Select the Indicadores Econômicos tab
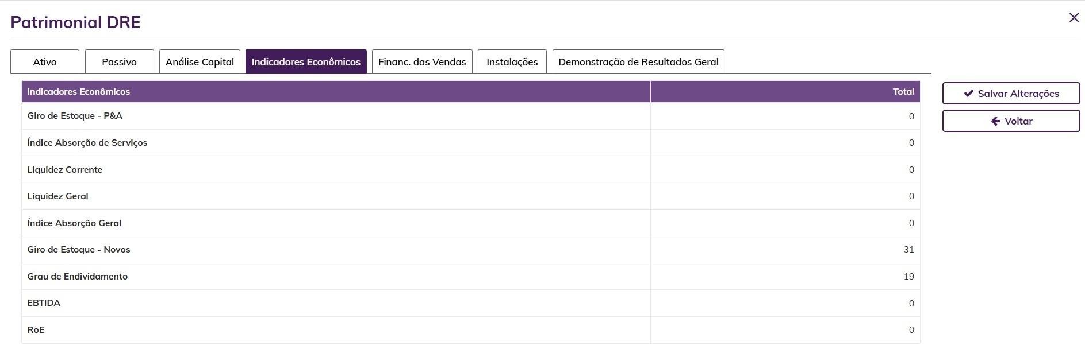 coord(306,62)
